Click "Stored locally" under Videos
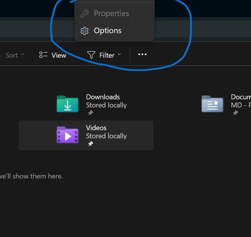251x237 pixels. [x=106, y=136]
